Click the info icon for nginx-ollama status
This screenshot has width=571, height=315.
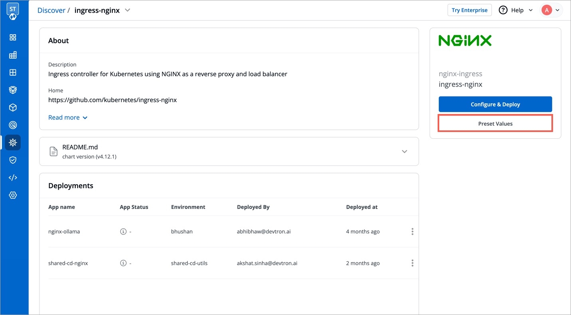(x=123, y=232)
